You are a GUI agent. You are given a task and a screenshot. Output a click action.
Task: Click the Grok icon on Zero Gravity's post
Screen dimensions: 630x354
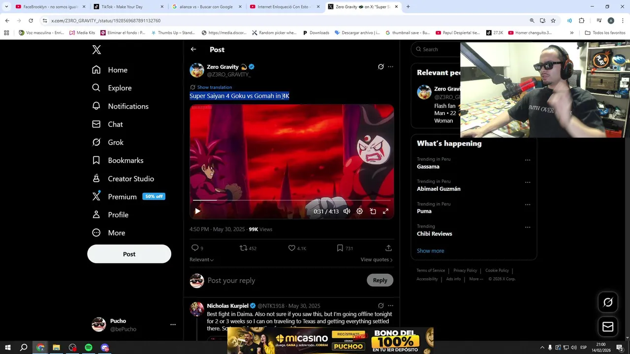[380, 67]
